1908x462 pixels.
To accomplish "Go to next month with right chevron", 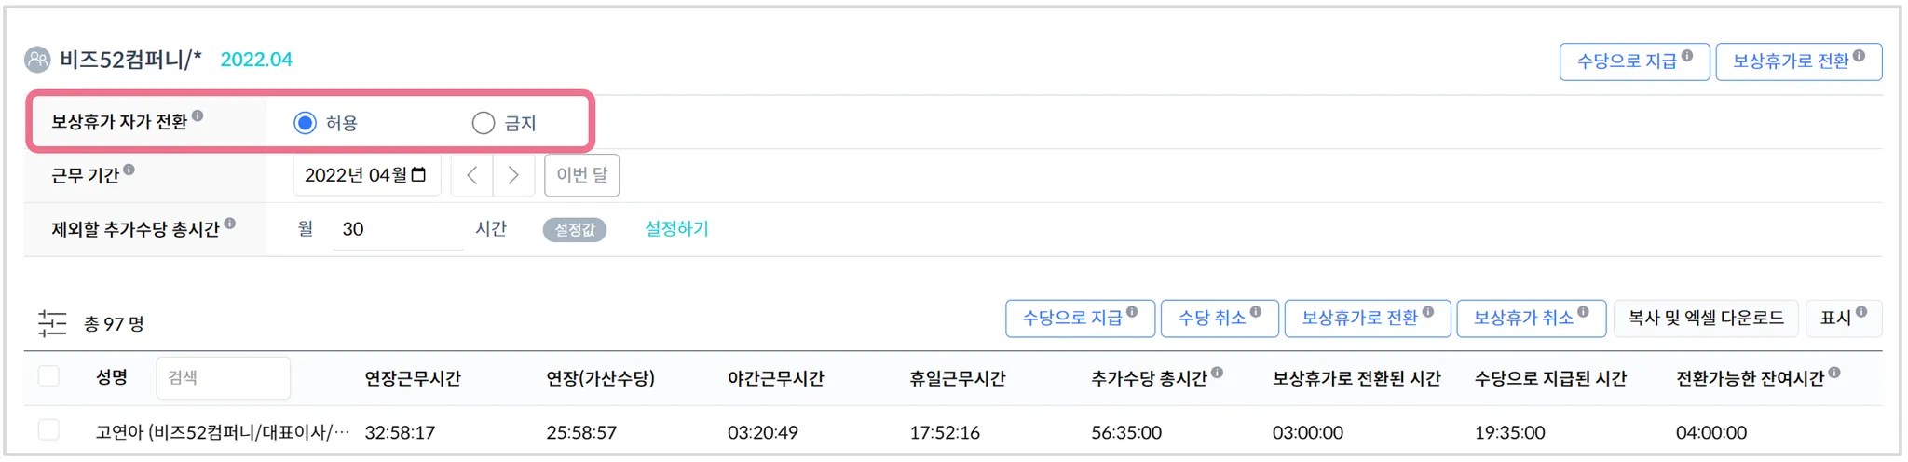I will [x=513, y=175].
